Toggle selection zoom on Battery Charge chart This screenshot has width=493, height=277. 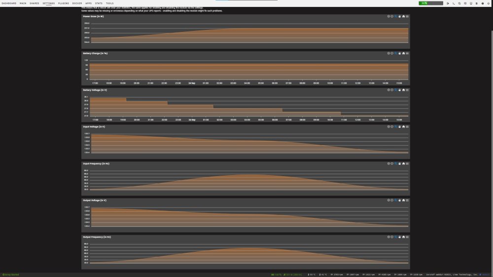[395, 53]
